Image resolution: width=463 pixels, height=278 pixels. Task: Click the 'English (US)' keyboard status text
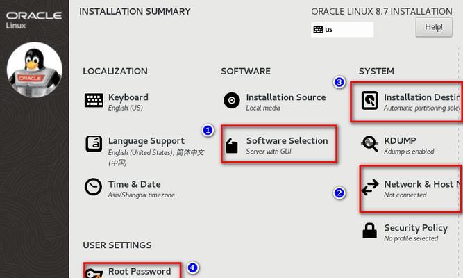click(x=126, y=108)
